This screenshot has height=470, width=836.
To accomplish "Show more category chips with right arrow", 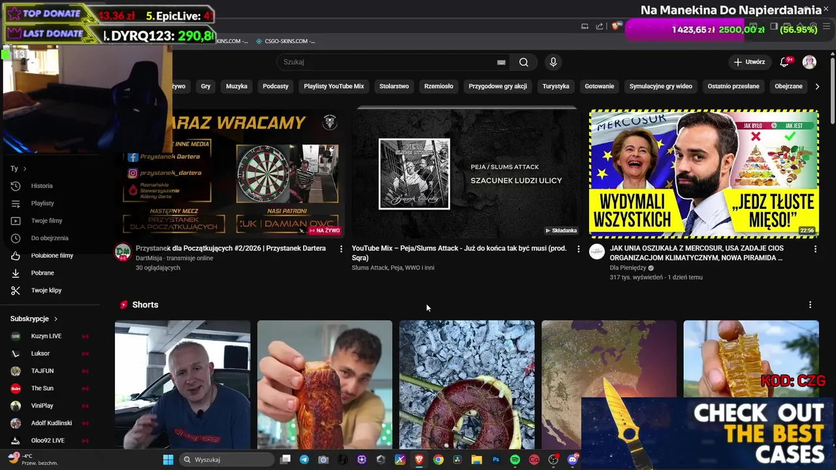I will point(817,86).
